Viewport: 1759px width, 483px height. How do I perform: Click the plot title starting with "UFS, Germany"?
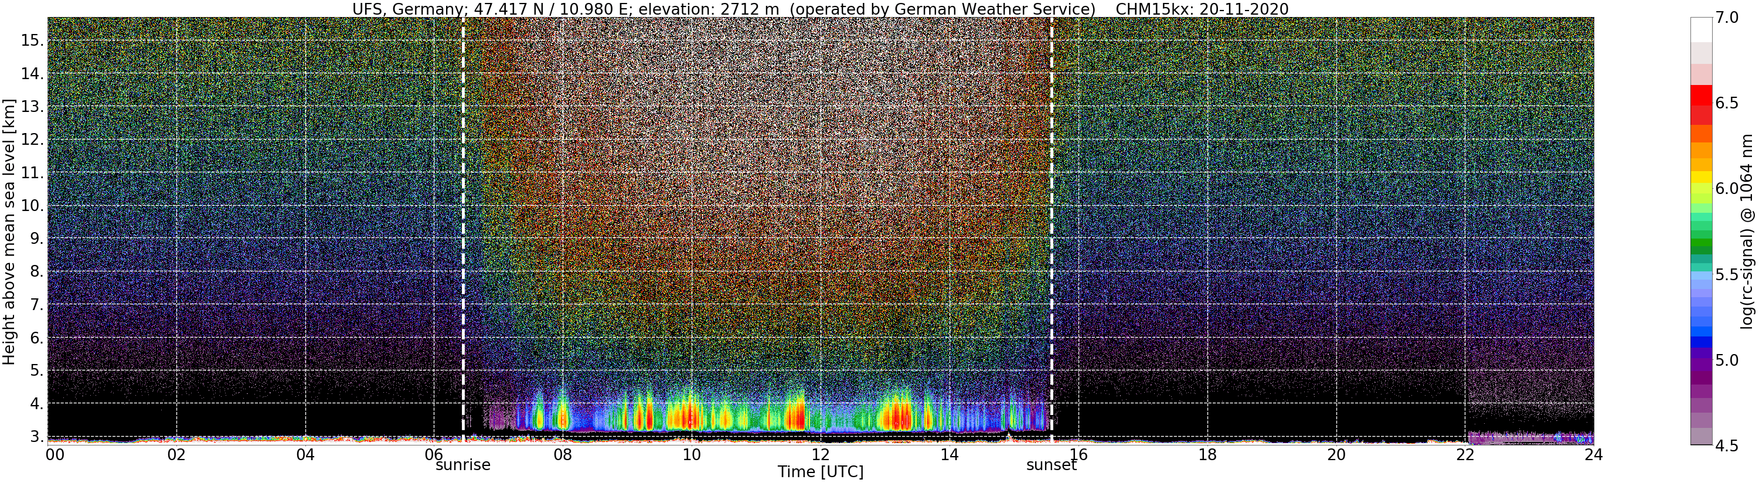point(820,9)
